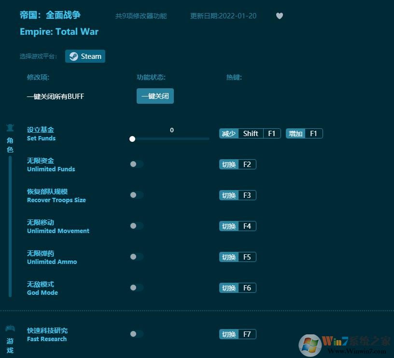Switch to the 角色 section in sidebar
The width and height of the screenshot is (394, 358).
tap(10, 143)
